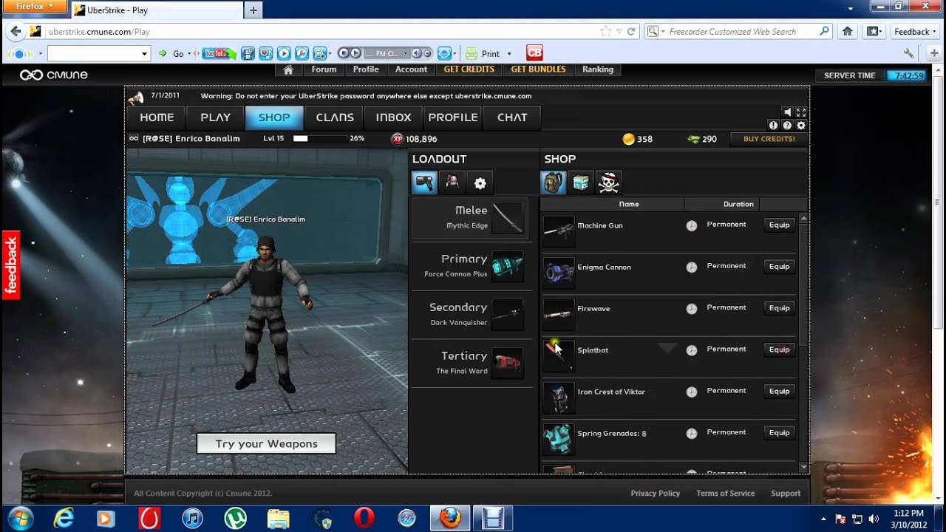The image size is (946, 532).
Task: Open the Privacy Policy footer link
Action: (655, 494)
